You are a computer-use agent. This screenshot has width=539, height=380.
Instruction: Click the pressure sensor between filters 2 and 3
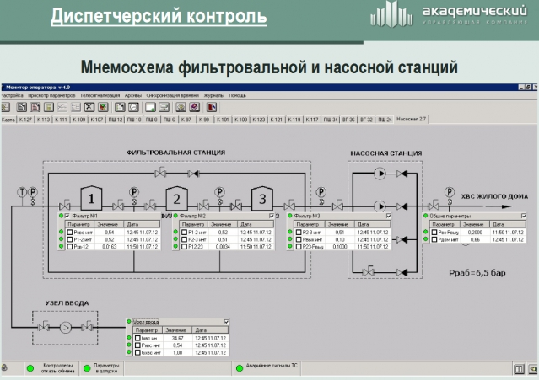click(219, 192)
